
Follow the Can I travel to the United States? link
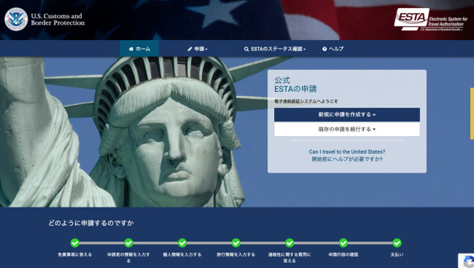point(346,151)
